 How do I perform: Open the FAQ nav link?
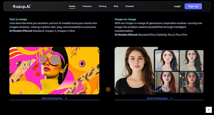116,6
